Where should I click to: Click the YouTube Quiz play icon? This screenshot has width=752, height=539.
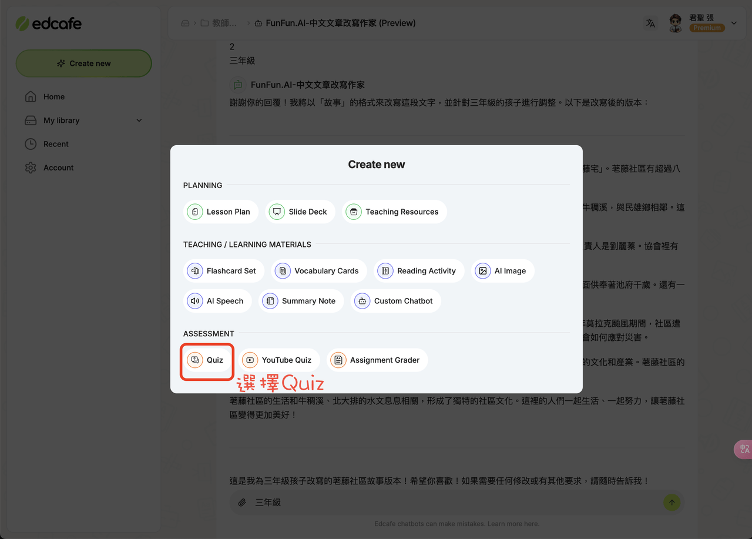click(x=250, y=360)
